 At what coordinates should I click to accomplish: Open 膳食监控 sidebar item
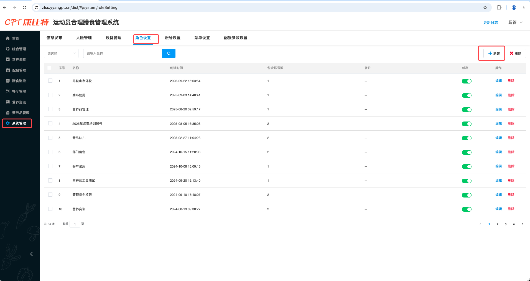tap(19, 81)
